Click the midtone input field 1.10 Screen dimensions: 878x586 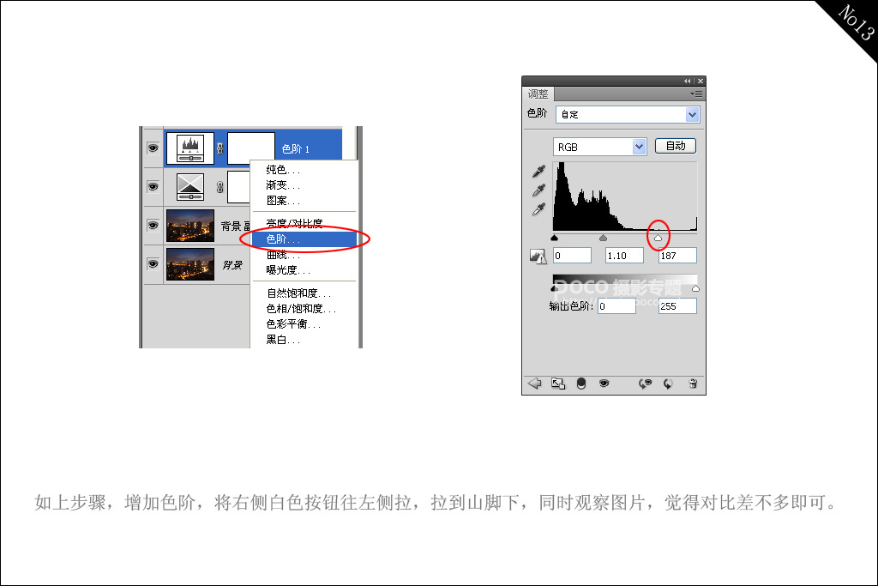(624, 256)
